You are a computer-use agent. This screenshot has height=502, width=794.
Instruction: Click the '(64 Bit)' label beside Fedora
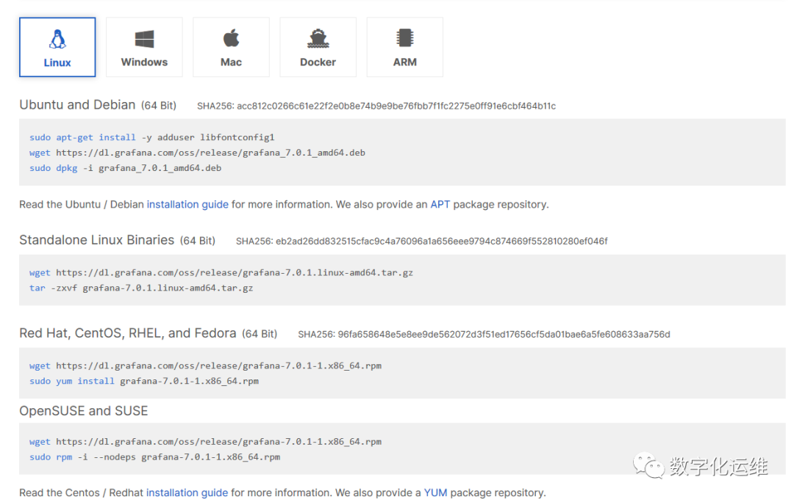tap(260, 334)
